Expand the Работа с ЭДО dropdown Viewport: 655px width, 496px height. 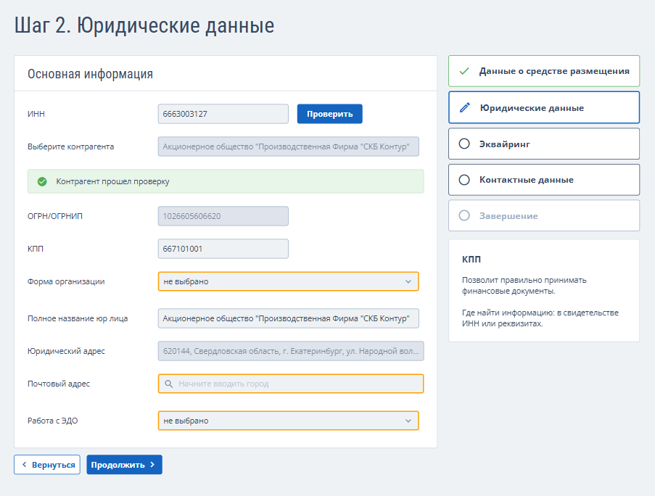coord(288,421)
